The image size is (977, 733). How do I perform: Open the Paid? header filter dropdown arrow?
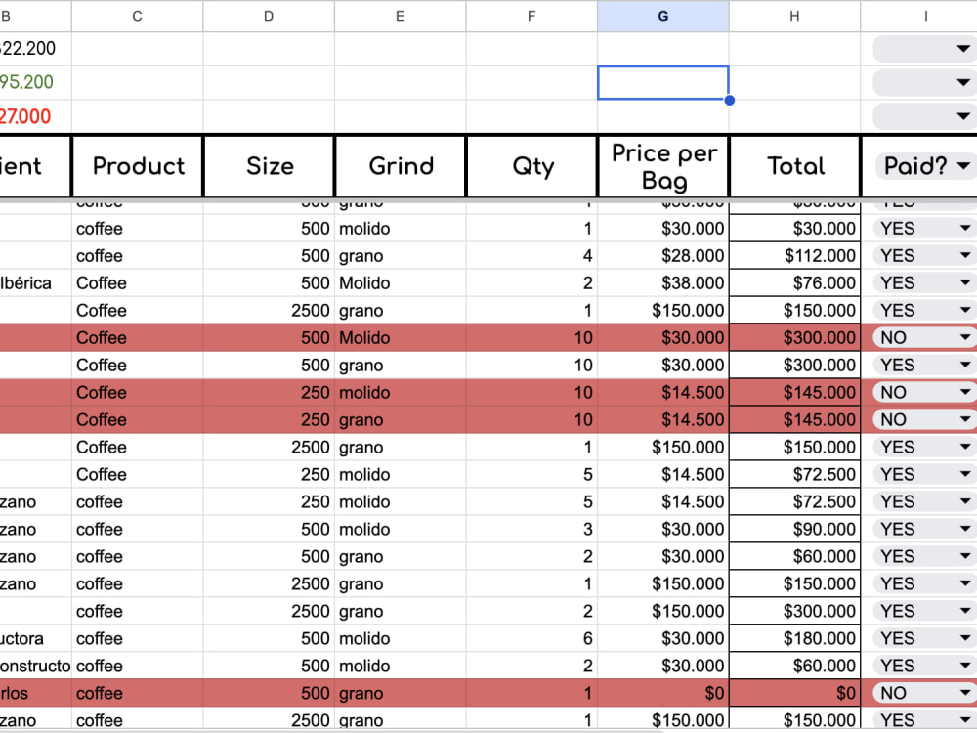pos(962,166)
